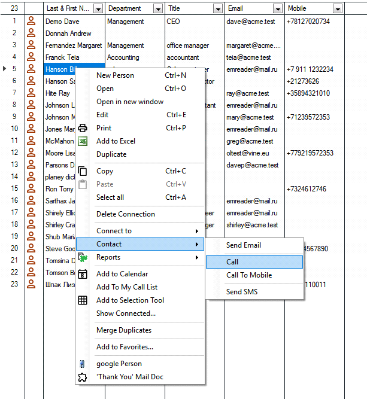Click the Copy icon in context menu
This screenshot has height=399, width=367.
pos(83,171)
